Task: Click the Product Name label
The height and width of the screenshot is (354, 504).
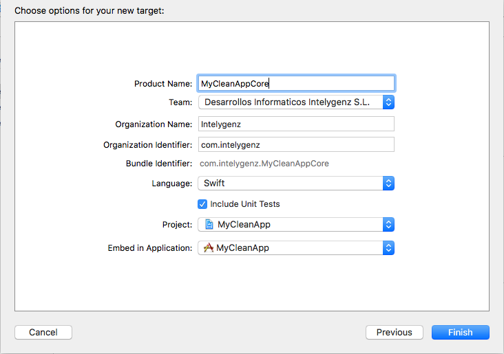Action: (162, 84)
